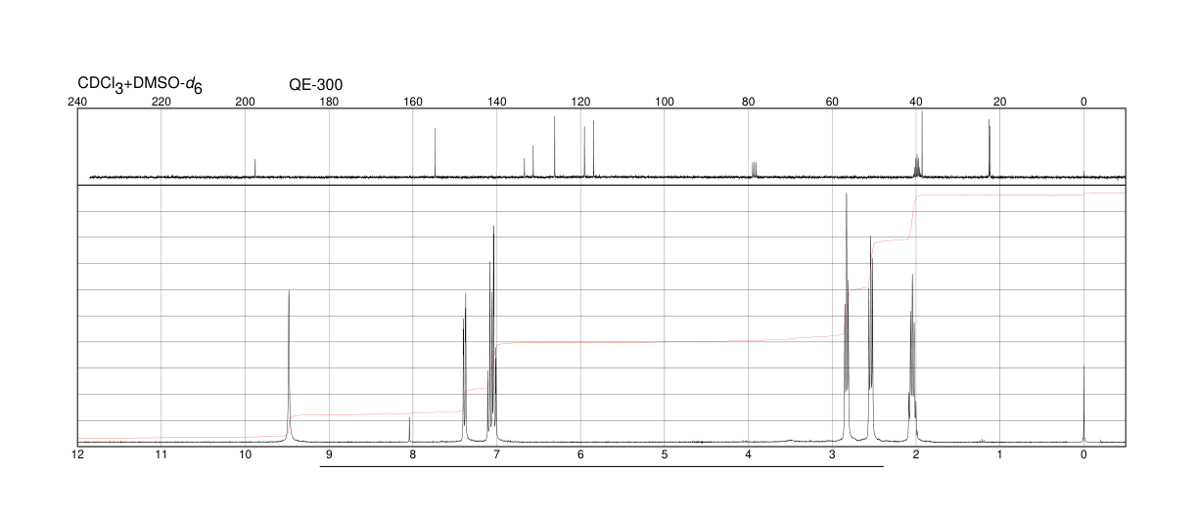The image size is (1198, 516).
Task: Click the 8 ppm label on proton axis
Action: click(x=413, y=454)
